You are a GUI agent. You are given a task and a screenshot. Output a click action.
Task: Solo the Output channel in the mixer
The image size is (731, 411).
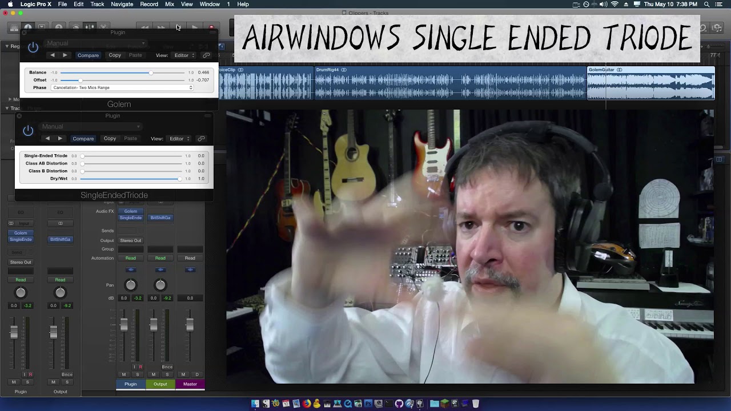167,375
